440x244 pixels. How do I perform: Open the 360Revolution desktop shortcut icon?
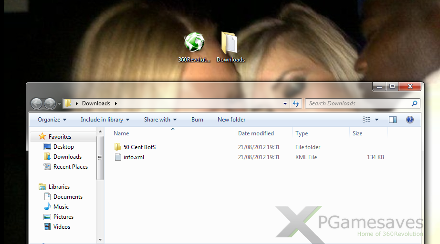(195, 43)
